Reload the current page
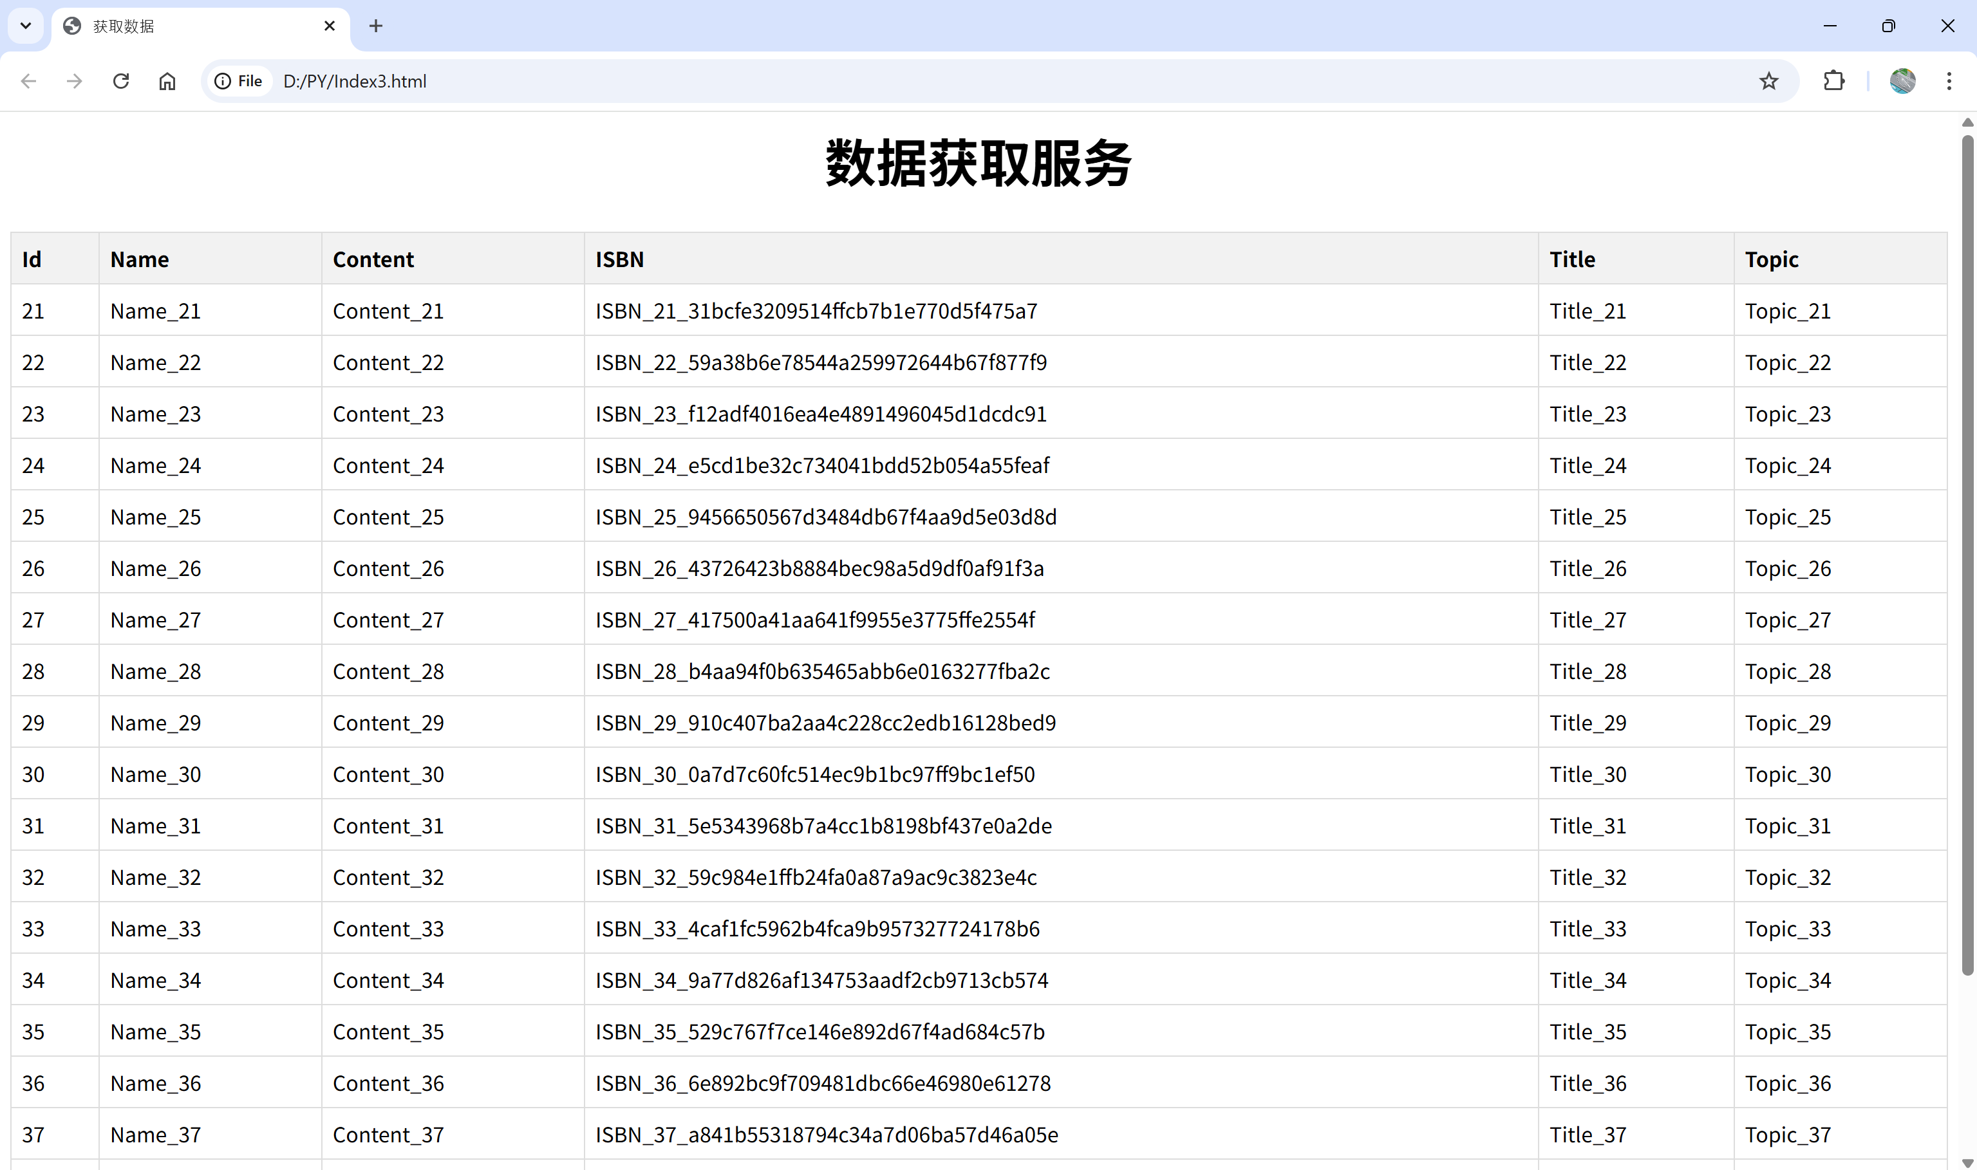Viewport: 1977px width, 1170px height. [120, 81]
